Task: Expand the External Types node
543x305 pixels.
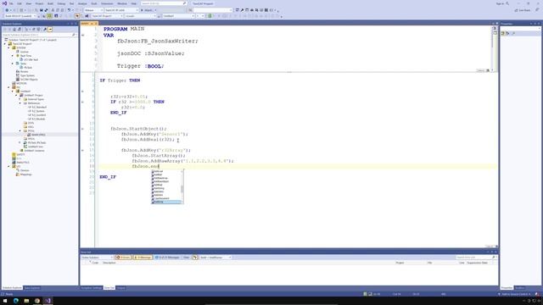Action: (x=20, y=99)
